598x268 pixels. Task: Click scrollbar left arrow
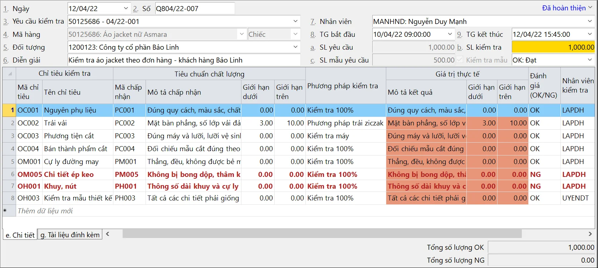tap(107, 234)
